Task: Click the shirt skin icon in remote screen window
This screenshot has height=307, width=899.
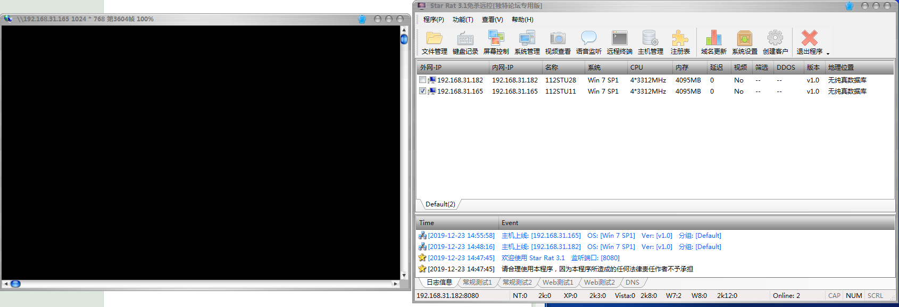Action: point(362,19)
